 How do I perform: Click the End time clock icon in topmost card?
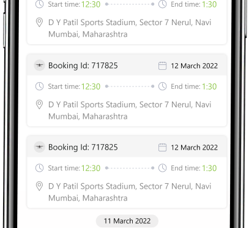coord(163,4)
